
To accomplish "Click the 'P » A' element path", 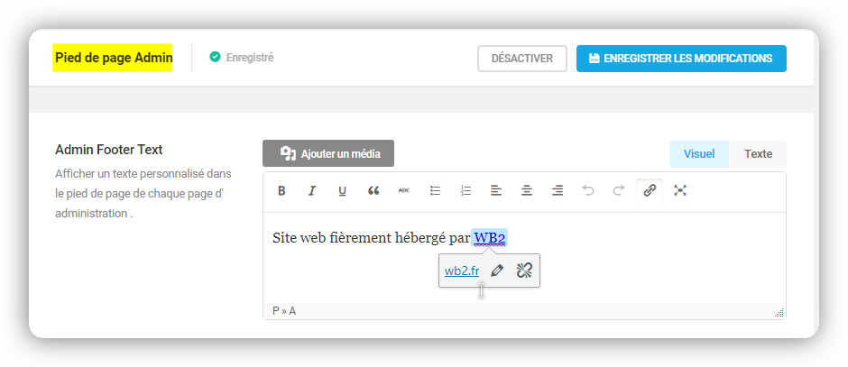I will point(284,311).
